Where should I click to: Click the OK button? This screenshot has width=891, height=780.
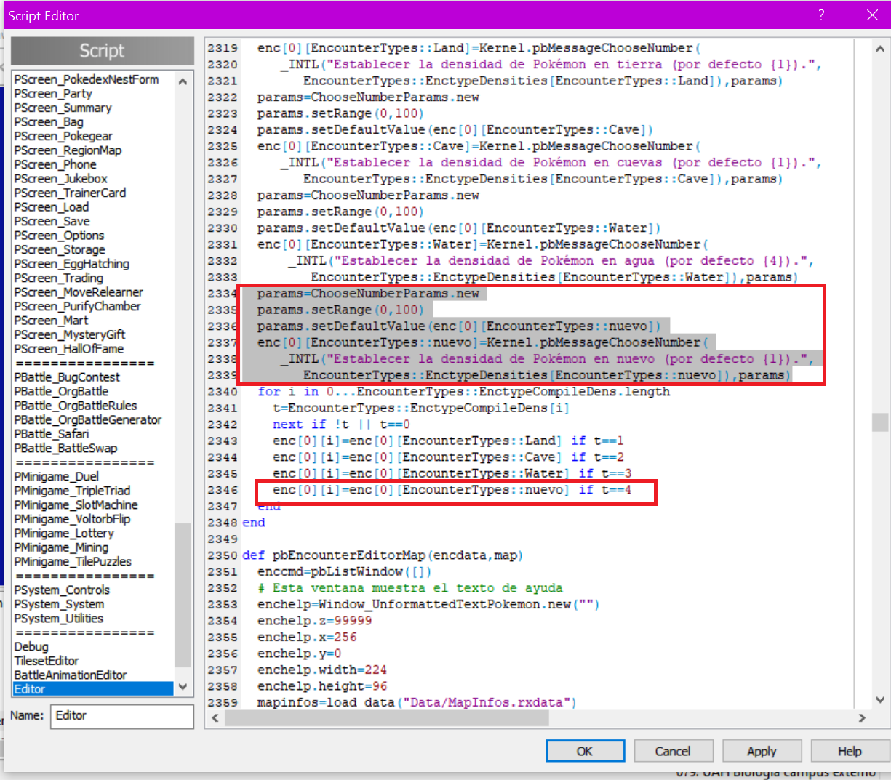pos(585,751)
